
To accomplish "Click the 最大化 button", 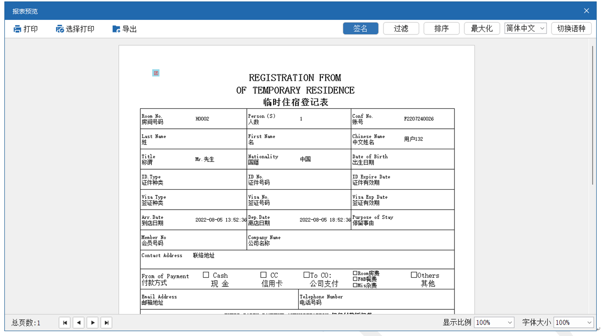I will [482, 29].
